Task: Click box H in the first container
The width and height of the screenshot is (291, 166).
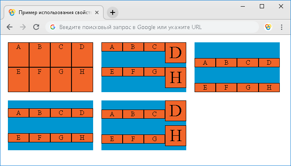Action: pyautogui.click(x=82, y=80)
